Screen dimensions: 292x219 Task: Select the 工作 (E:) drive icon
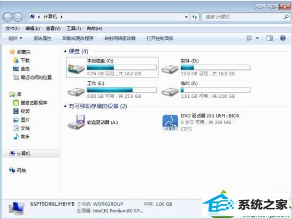[76, 92]
